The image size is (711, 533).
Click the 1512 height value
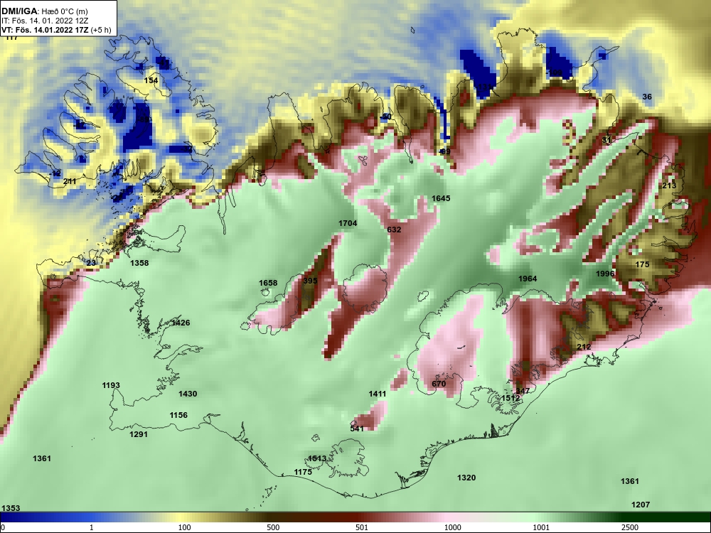tap(511, 398)
